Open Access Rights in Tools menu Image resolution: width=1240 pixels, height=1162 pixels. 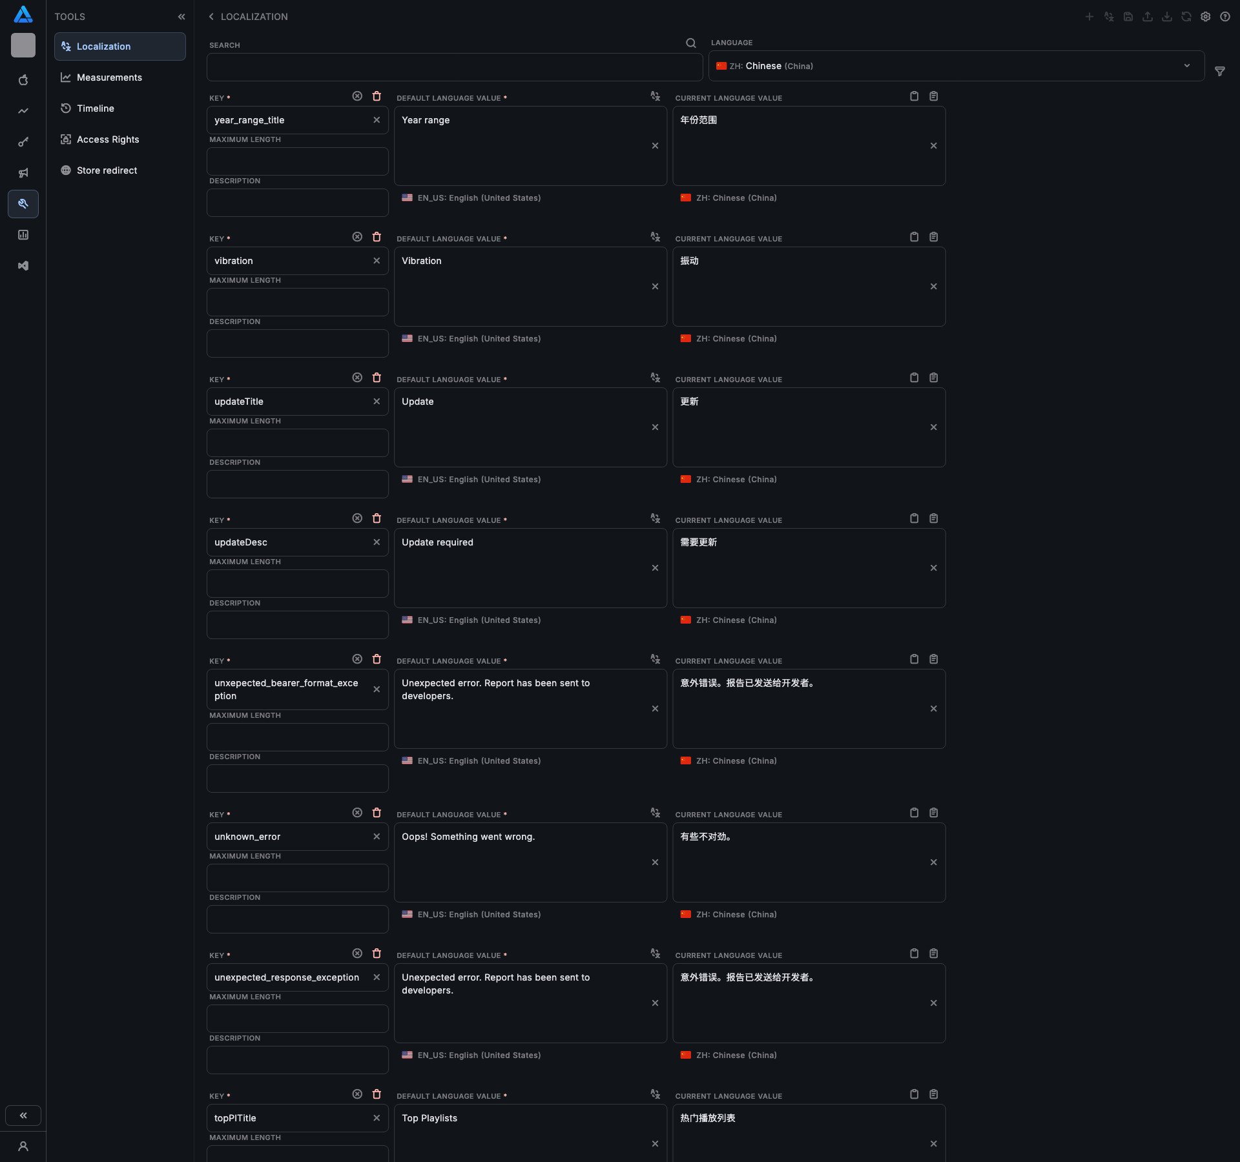(108, 139)
